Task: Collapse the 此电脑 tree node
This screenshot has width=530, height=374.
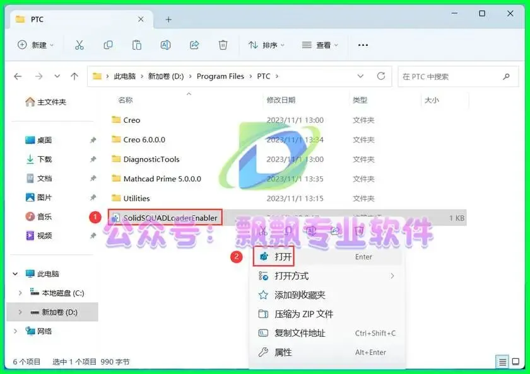Action: point(15,274)
